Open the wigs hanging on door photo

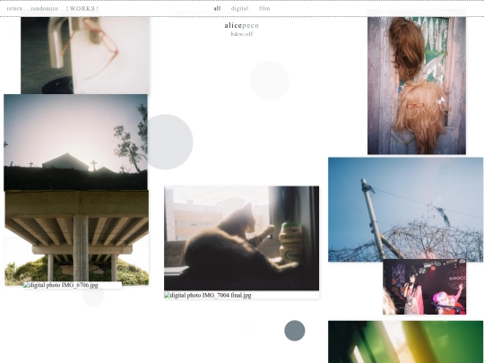(417, 85)
